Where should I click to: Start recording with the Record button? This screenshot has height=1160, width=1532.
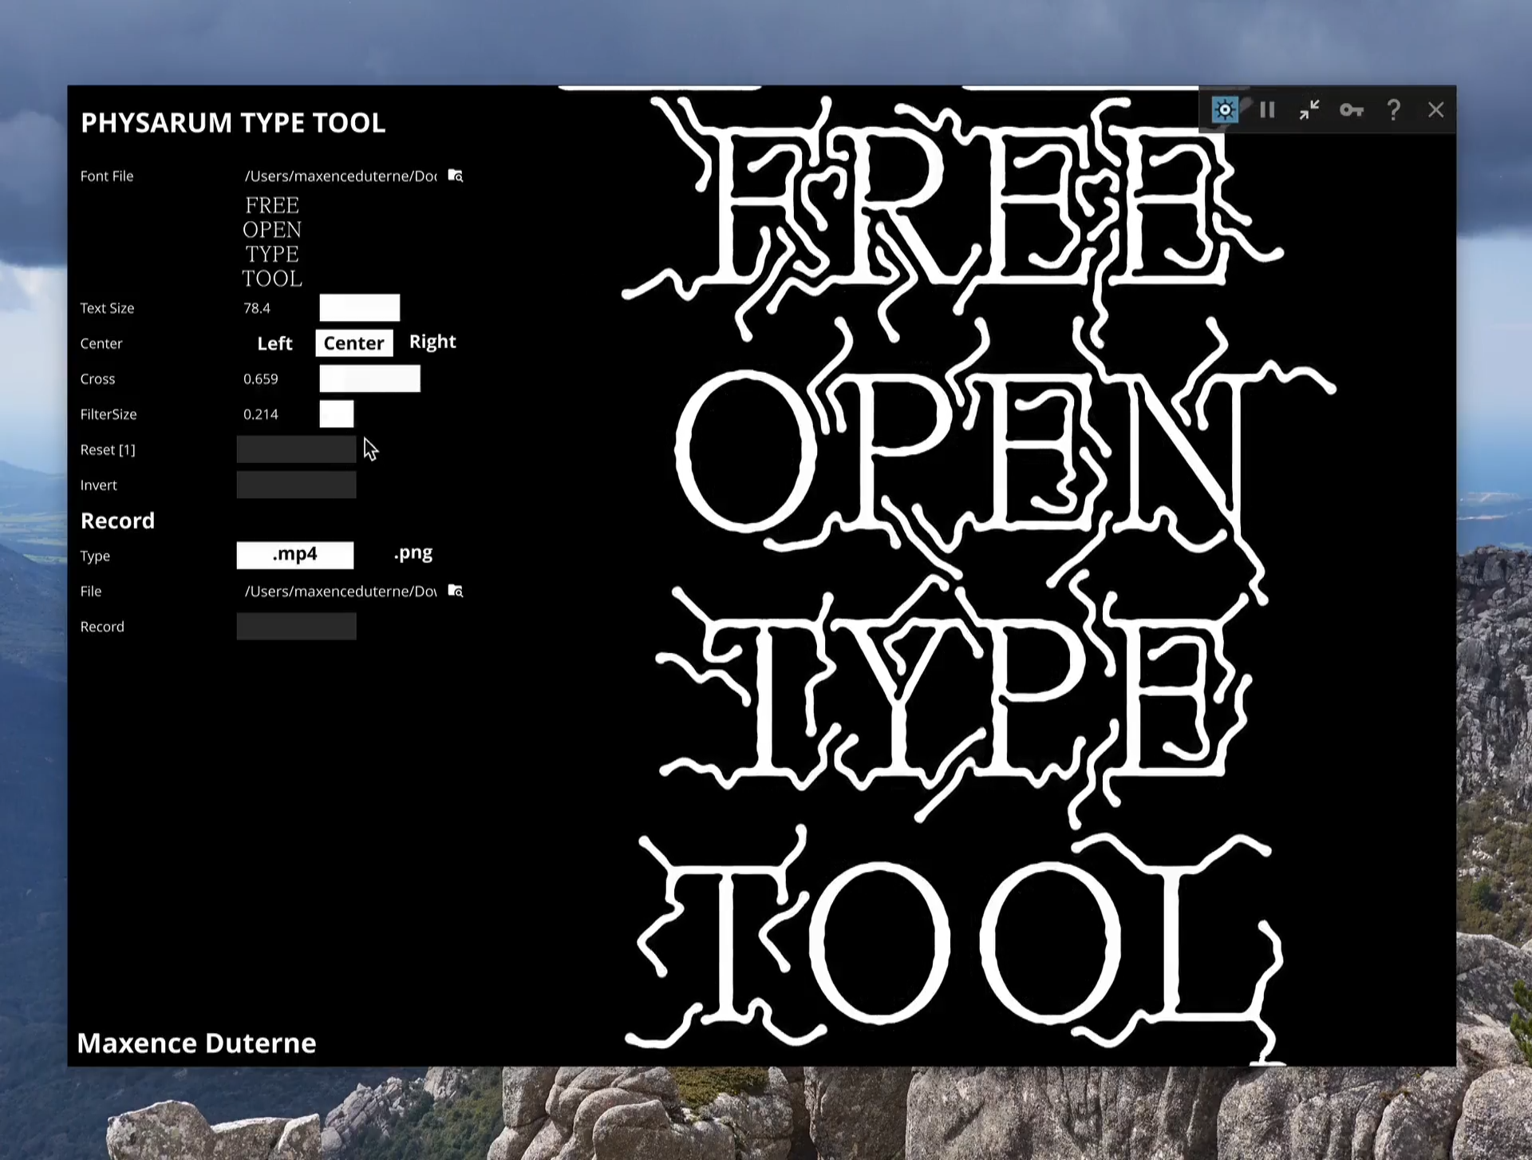pos(296,626)
